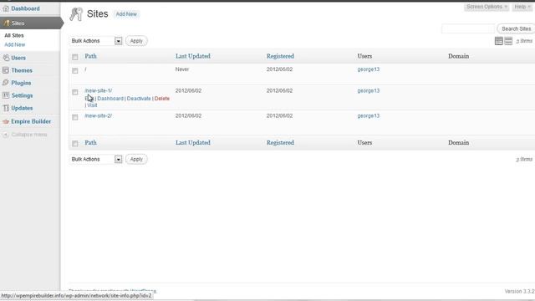
Task: Click Visit link under new-site-1
Action: (x=92, y=105)
